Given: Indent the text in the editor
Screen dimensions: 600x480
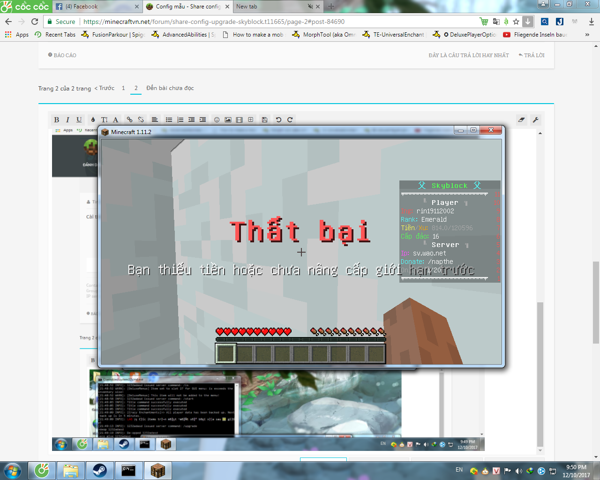Looking at the screenshot, I should tap(202, 120).
